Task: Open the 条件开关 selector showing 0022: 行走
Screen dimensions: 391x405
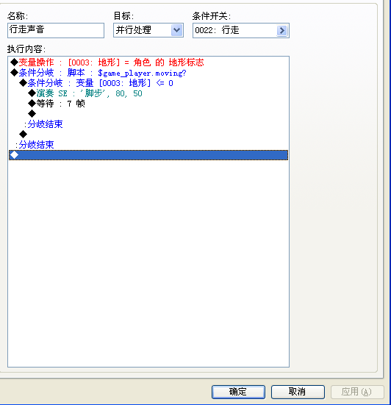Action: click(x=240, y=30)
